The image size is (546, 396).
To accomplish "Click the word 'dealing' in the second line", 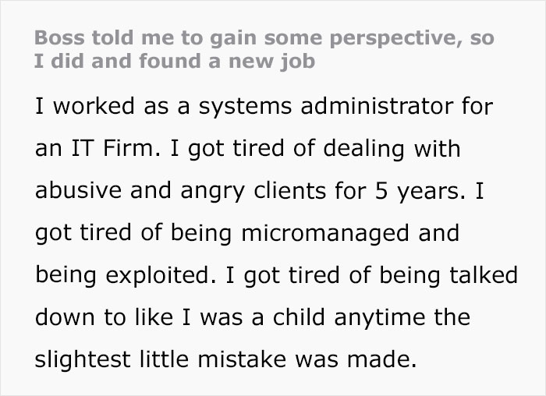I will point(363,150).
